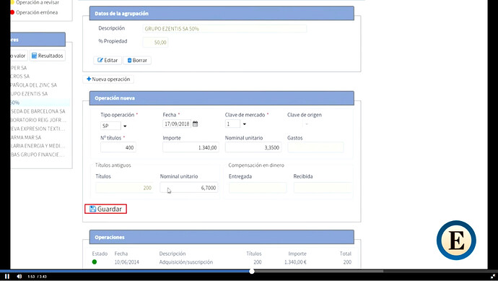Image resolution: width=498 pixels, height=281 pixels.
Task: Click the Títulos antiguos Títulos field
Action: coord(124,188)
